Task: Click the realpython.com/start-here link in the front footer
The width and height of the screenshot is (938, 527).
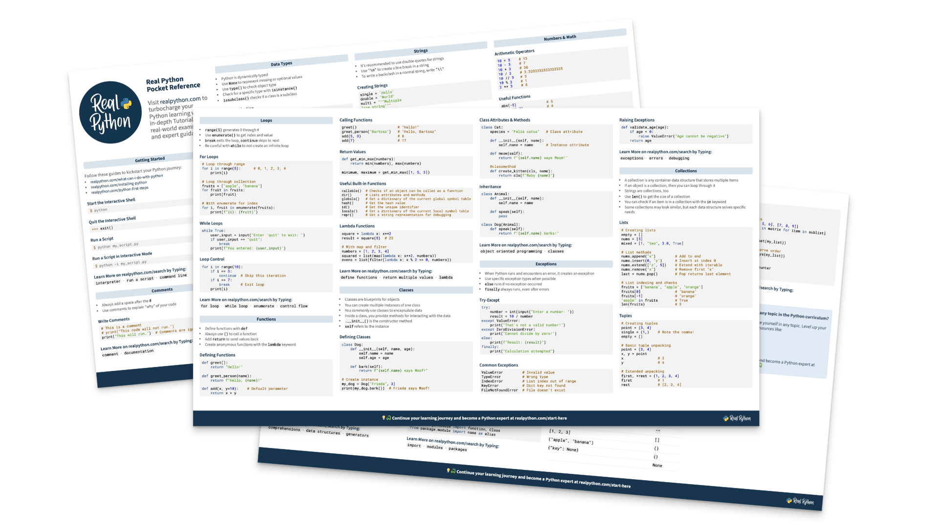Action: coord(540,418)
